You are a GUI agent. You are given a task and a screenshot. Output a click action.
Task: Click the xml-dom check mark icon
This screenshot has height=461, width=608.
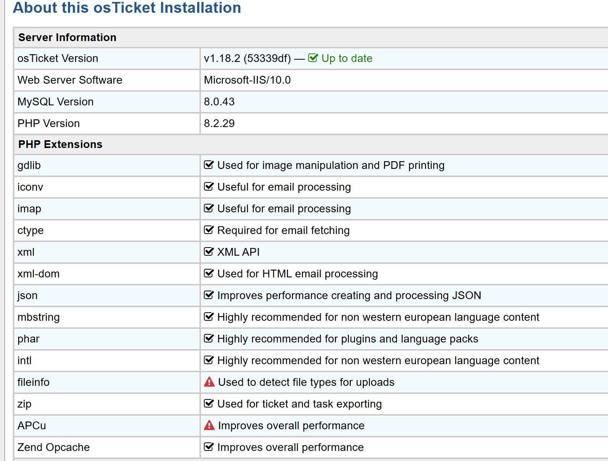tap(209, 274)
